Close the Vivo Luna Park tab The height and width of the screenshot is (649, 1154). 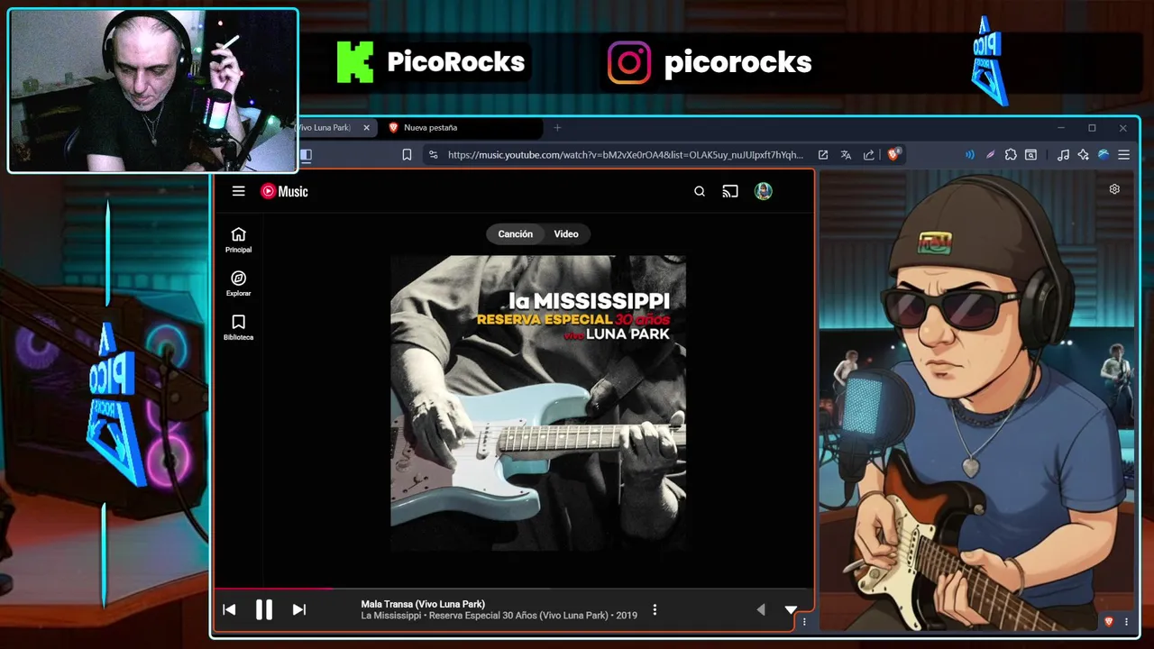pyautogui.click(x=366, y=128)
